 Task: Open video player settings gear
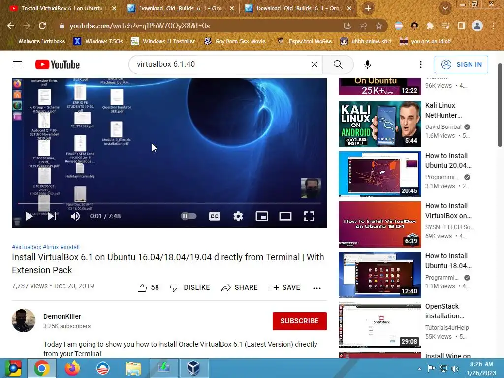click(238, 216)
